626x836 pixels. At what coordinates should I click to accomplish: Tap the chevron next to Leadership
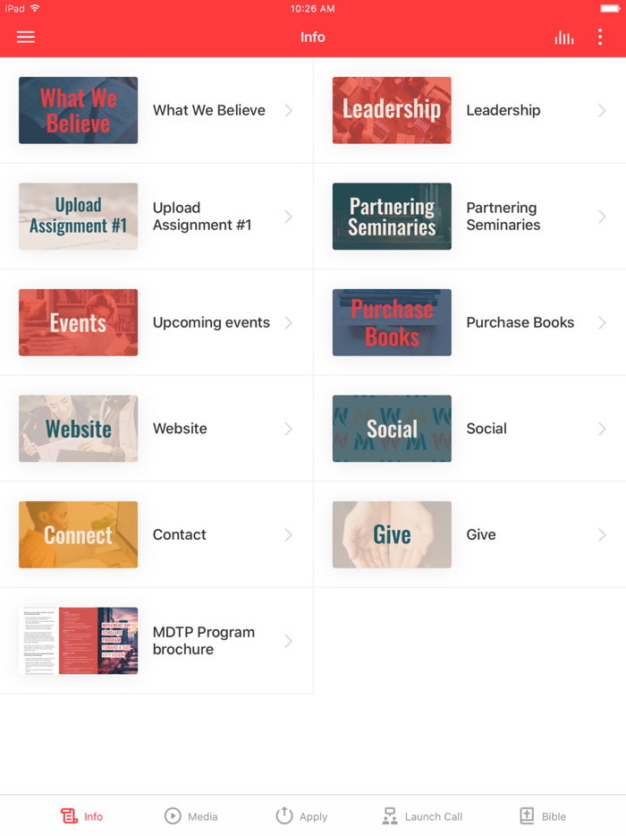coord(602,110)
